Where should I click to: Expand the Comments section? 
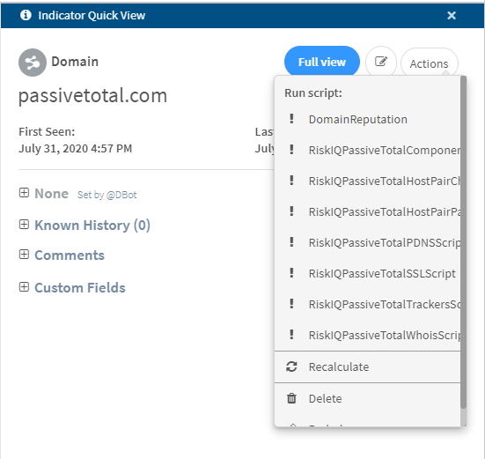coord(24,255)
